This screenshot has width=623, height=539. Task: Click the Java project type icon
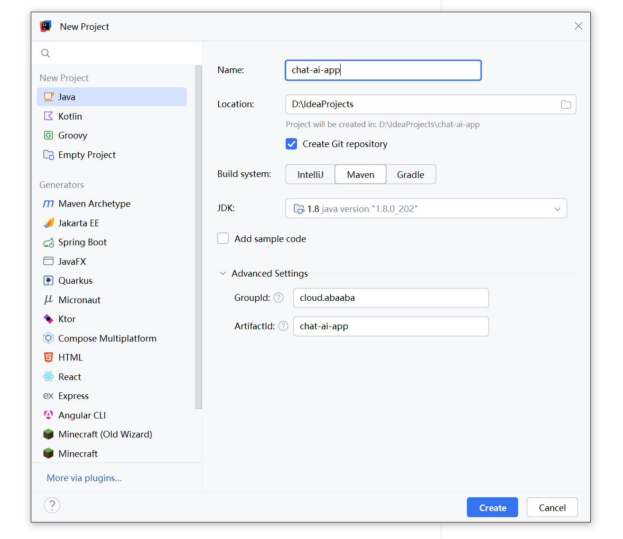[x=48, y=97]
